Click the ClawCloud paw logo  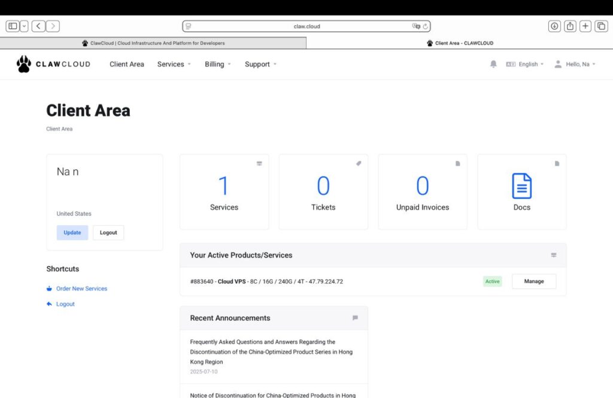[24, 64]
